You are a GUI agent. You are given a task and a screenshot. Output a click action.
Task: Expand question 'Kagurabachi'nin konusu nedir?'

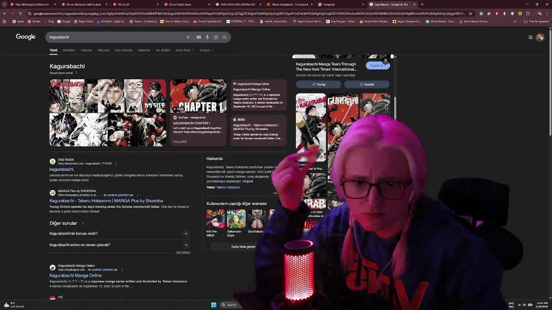[x=119, y=233]
